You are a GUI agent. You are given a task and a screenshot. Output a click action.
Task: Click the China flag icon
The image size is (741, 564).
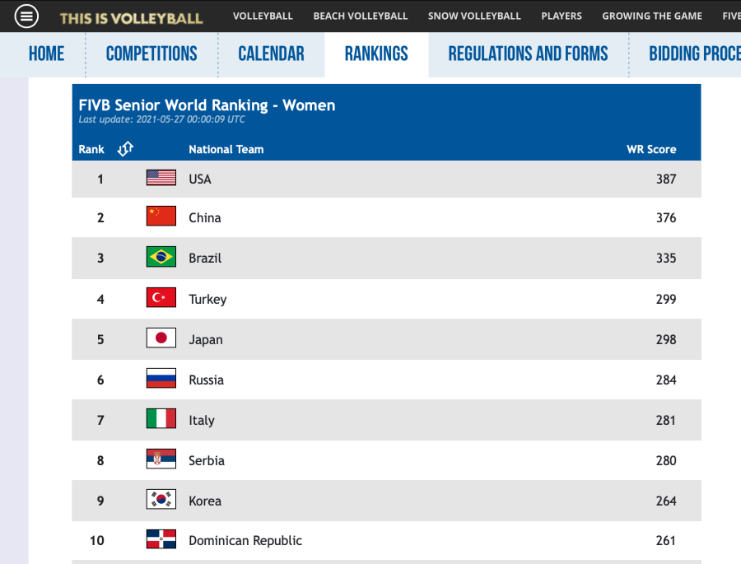point(161,217)
